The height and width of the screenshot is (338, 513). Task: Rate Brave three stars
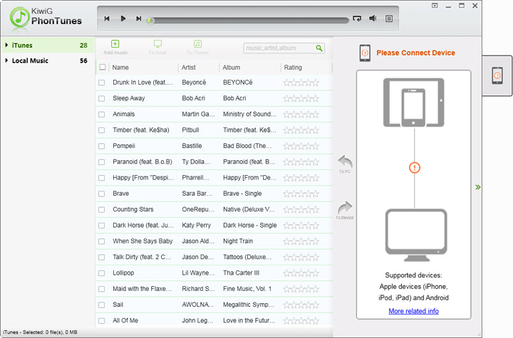(x=301, y=194)
